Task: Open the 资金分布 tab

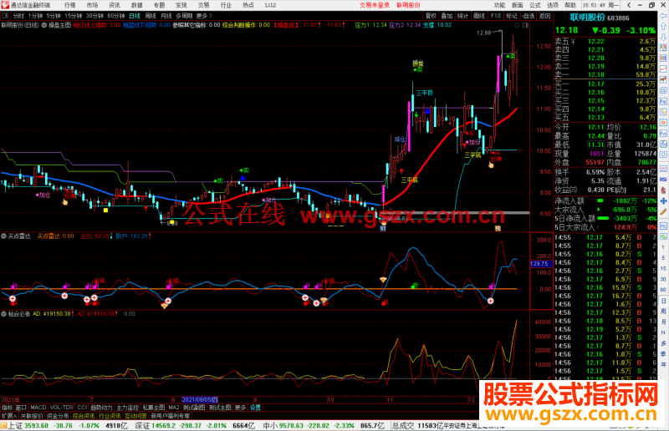Action: (58, 416)
